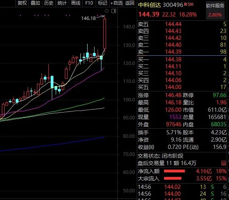
Task: Open the 叠加 overlay option
Action: (x=35, y=3)
